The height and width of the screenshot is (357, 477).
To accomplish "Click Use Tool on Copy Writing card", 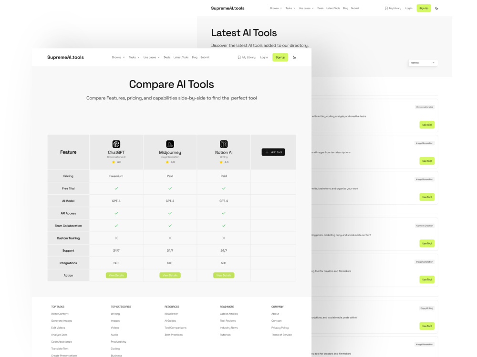I will pos(427,326).
